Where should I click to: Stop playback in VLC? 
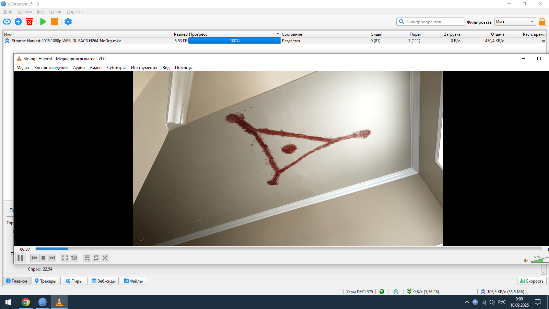[43, 258]
